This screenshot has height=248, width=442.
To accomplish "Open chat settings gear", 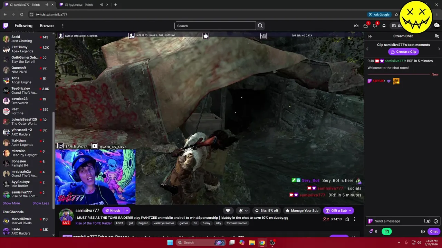I will point(423,231).
